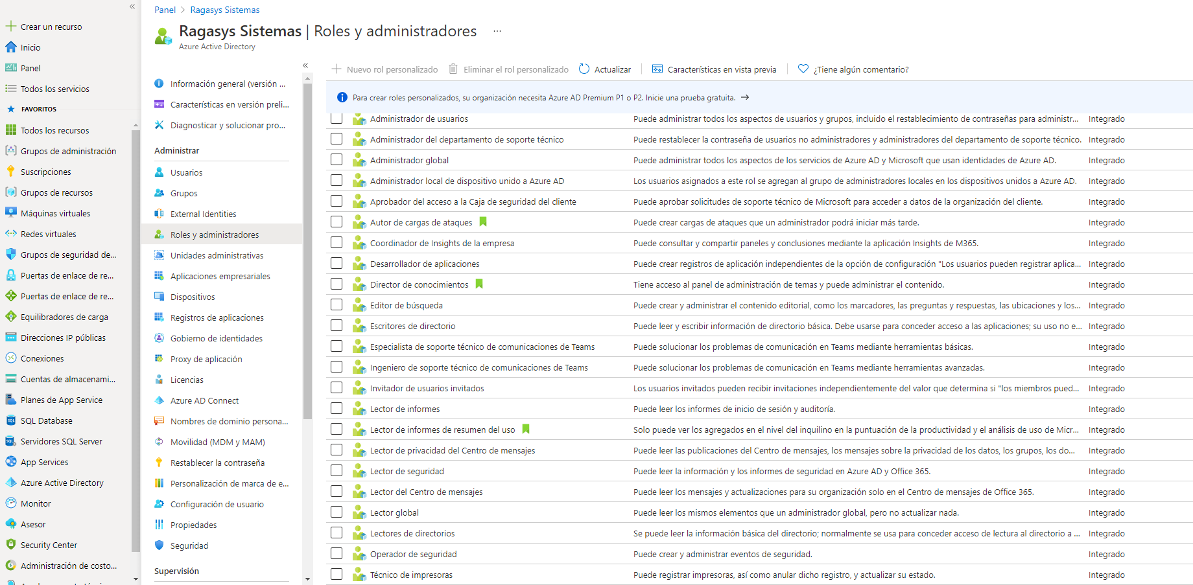This screenshot has width=1193, height=585.
Task: Collapse the Roles y administradores resource menu
Action: pyautogui.click(x=305, y=65)
